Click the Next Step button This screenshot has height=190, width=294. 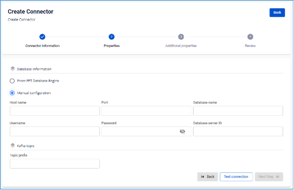coord(269,177)
